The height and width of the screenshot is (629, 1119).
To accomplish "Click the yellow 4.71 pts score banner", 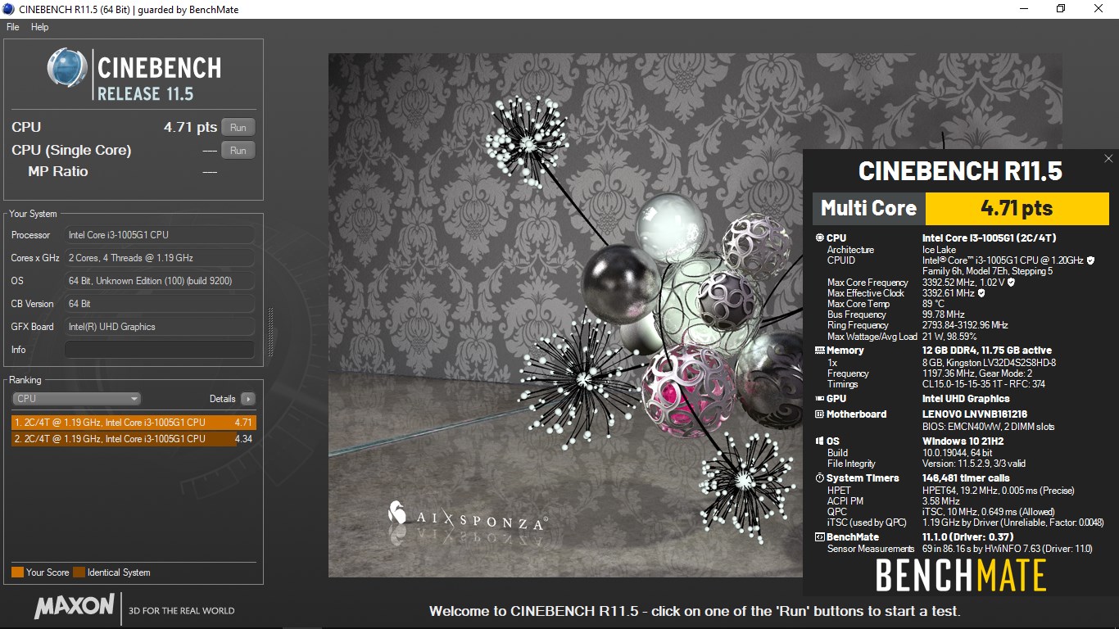I will pos(1017,208).
